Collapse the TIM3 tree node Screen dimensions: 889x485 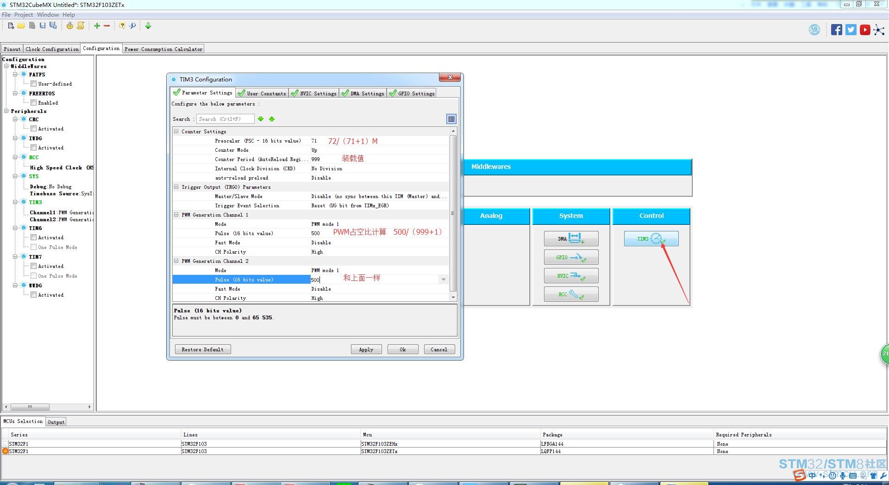tap(15, 202)
